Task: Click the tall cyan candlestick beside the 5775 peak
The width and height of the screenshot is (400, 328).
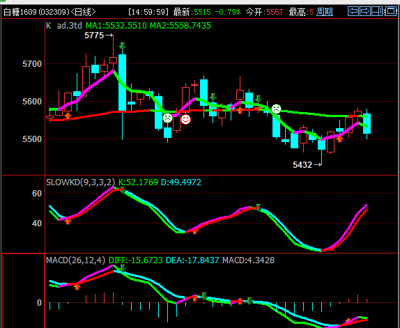Action: pos(122,83)
